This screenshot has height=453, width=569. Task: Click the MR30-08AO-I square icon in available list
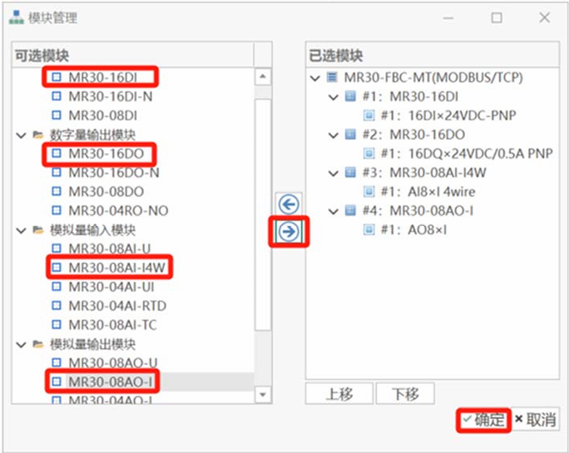pyautogui.click(x=57, y=382)
